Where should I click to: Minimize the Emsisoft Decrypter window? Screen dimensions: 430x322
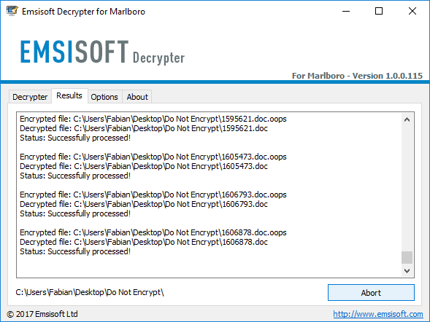pos(346,11)
